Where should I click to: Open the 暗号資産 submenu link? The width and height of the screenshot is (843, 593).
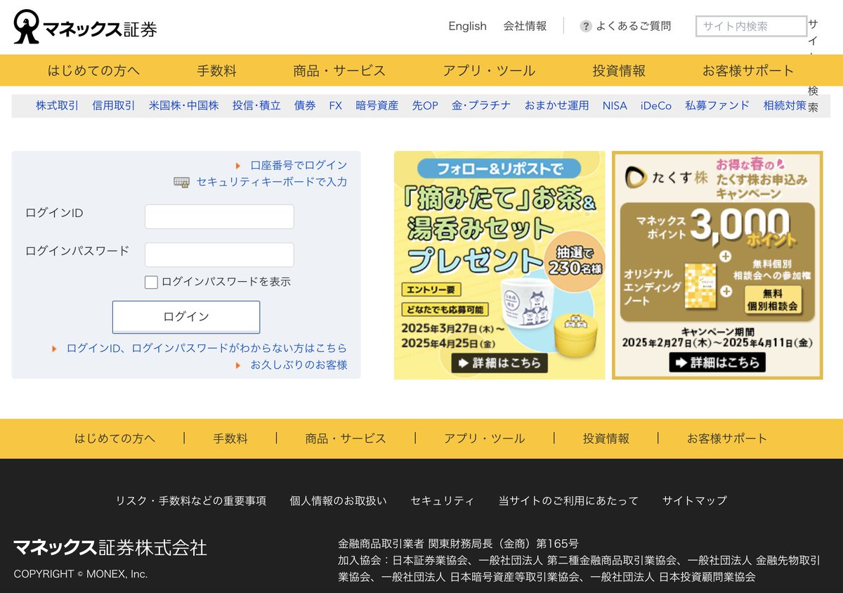point(377,105)
